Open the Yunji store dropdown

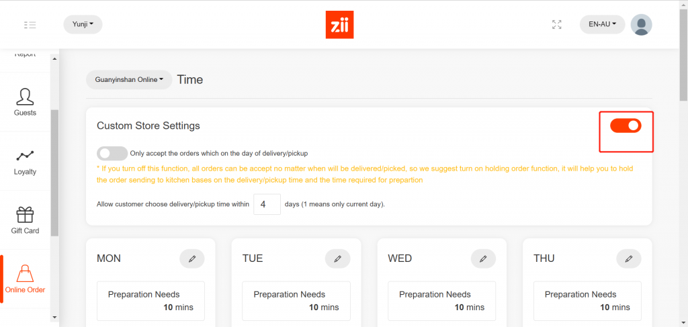click(x=83, y=25)
